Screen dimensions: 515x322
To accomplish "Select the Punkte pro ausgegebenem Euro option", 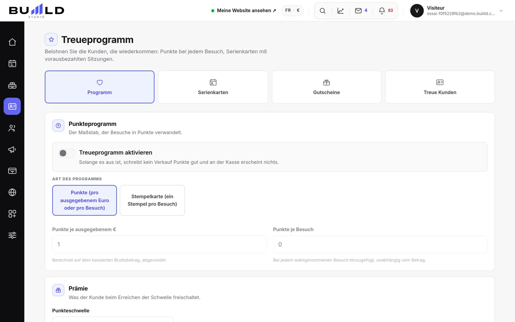I will tap(84, 200).
